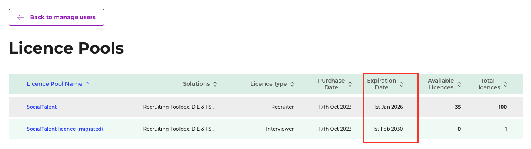Go back to manage users

click(x=57, y=17)
